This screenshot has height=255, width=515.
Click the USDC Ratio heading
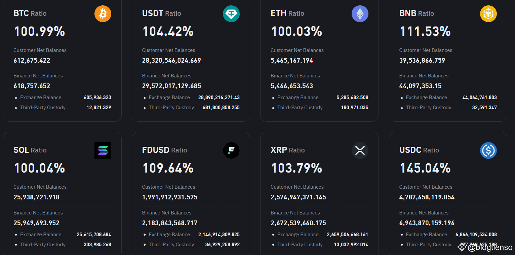tap(419, 150)
